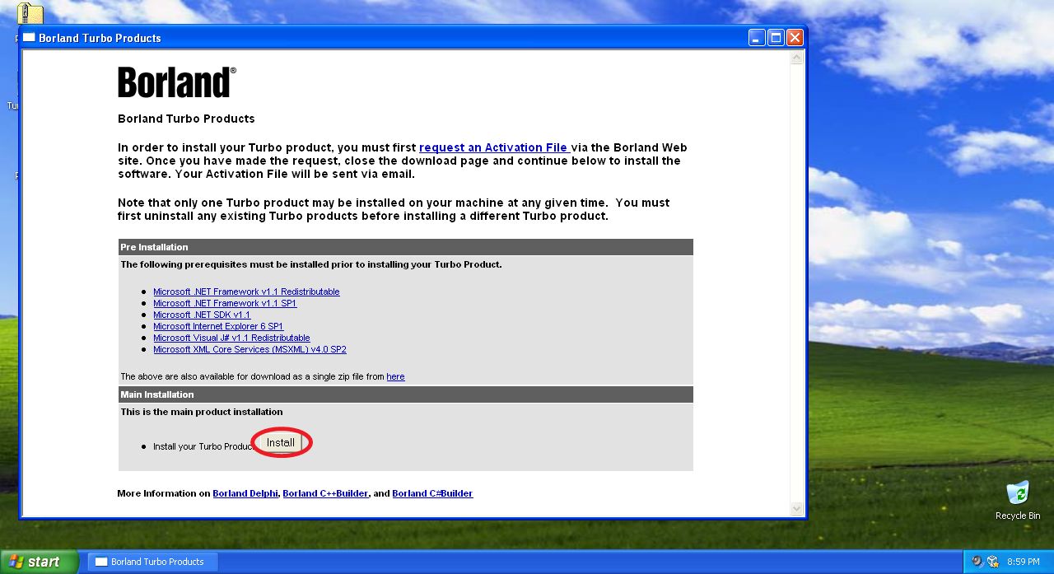Screen dimensions: 1054x574
Task: Click the Install button for Turbo Product
Action: [280, 443]
